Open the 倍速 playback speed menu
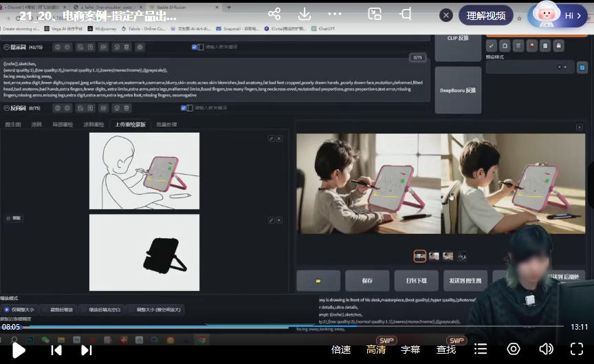594x364 pixels. point(341,350)
